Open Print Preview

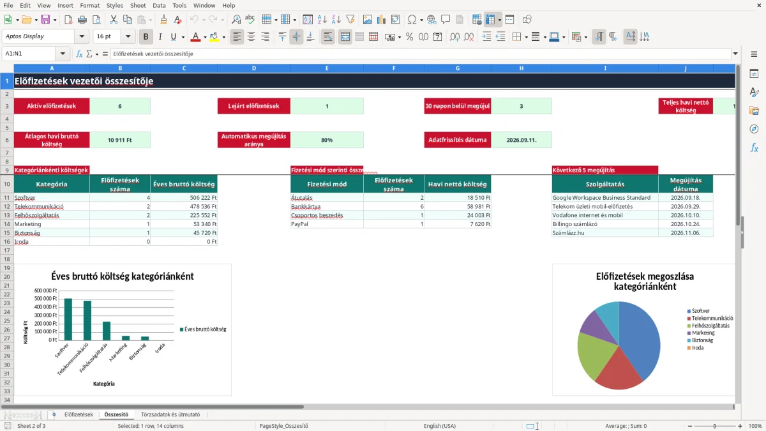point(96,20)
